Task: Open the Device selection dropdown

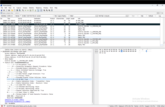Action: click(37, 16)
